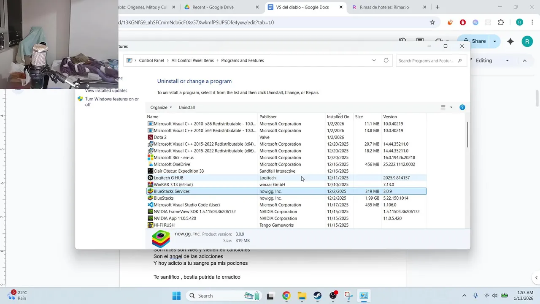Open the view options dropdown arrow

[451, 107]
